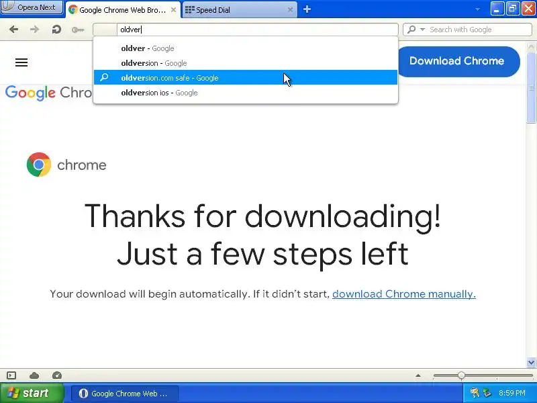Adjust the zoom slider handle
Image resolution: width=537 pixels, height=403 pixels.
[461, 375]
